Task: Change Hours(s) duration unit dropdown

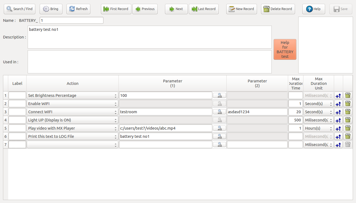Action: click(x=319, y=128)
